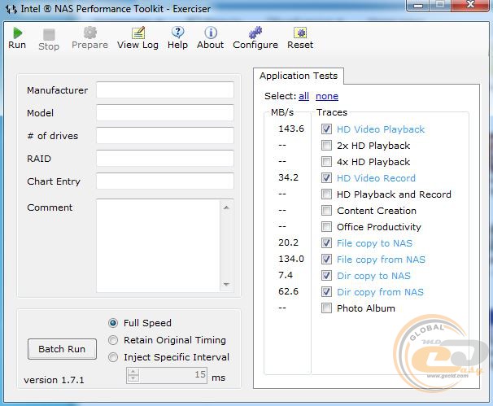The image size is (493, 406).
Task: Click the app icon in title bar
Action: click(x=11, y=9)
